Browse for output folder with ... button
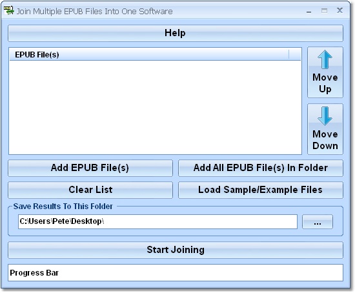This screenshot has height=293, width=355. click(x=318, y=222)
